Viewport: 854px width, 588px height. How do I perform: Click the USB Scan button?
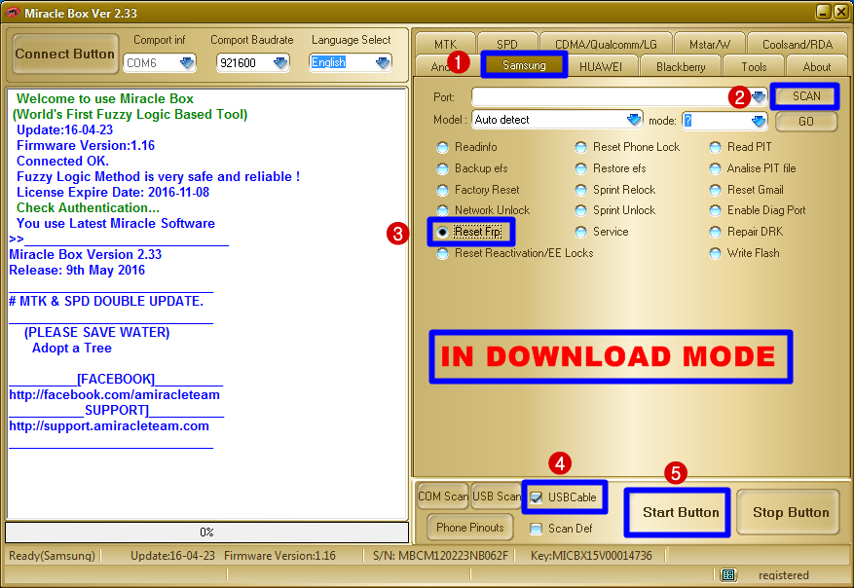click(x=497, y=496)
